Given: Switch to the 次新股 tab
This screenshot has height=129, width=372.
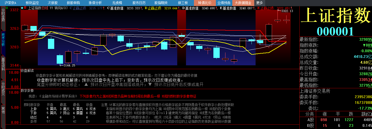Looking at the screenshot, I should coord(53,3).
